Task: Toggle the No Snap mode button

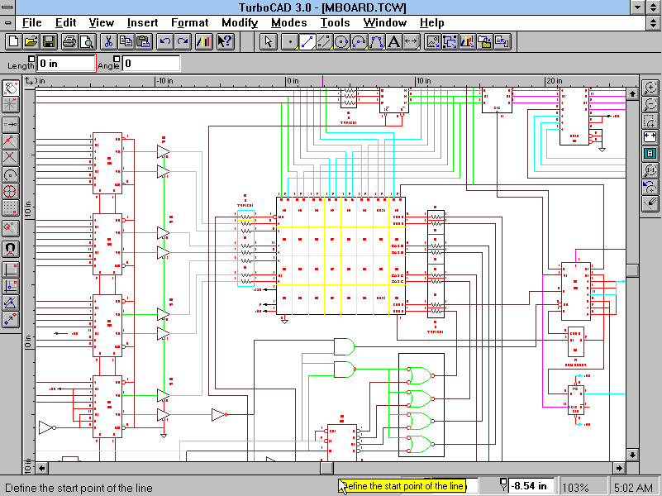Action: tap(10, 87)
